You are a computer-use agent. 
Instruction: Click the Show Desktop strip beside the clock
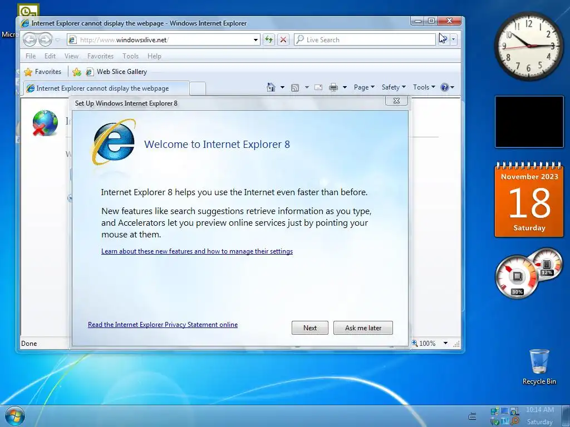[x=566, y=416]
